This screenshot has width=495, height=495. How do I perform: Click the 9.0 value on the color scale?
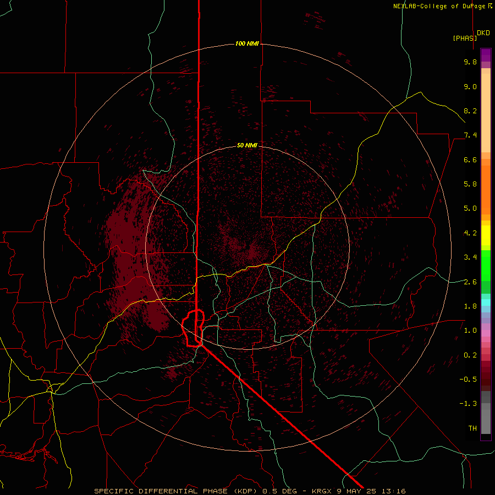tap(470, 86)
